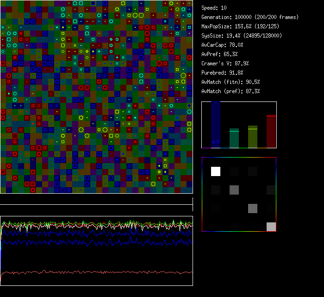The image size is (324, 297).
Task: Select the gray square in matrix third row
Action: coord(253,208)
